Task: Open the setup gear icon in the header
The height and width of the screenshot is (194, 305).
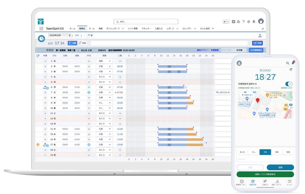Action: [x=249, y=22]
